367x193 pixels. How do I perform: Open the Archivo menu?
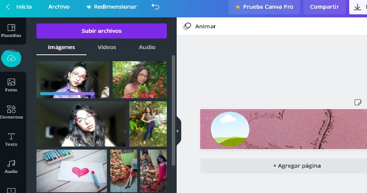(59, 7)
